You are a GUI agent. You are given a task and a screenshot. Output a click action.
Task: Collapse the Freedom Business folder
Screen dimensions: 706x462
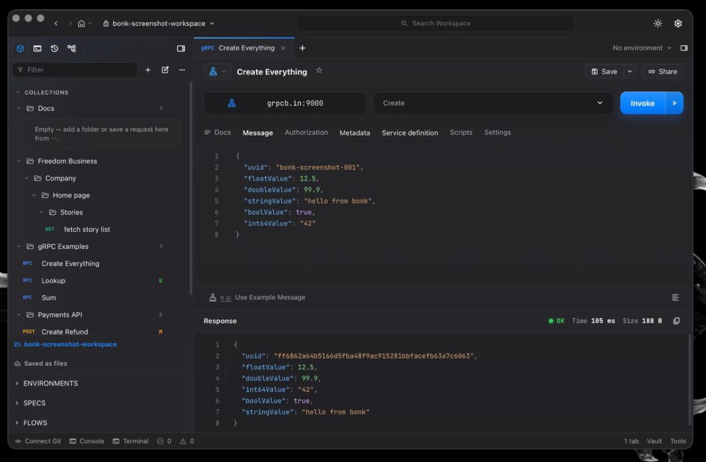[18, 161]
